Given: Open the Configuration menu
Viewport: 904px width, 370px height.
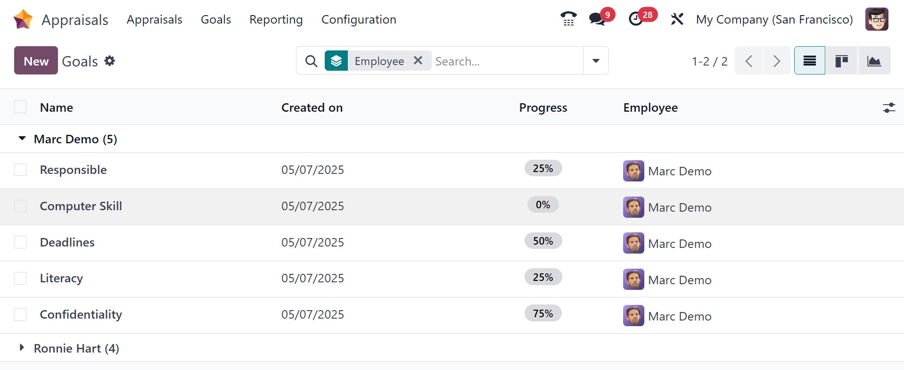Looking at the screenshot, I should tap(359, 19).
